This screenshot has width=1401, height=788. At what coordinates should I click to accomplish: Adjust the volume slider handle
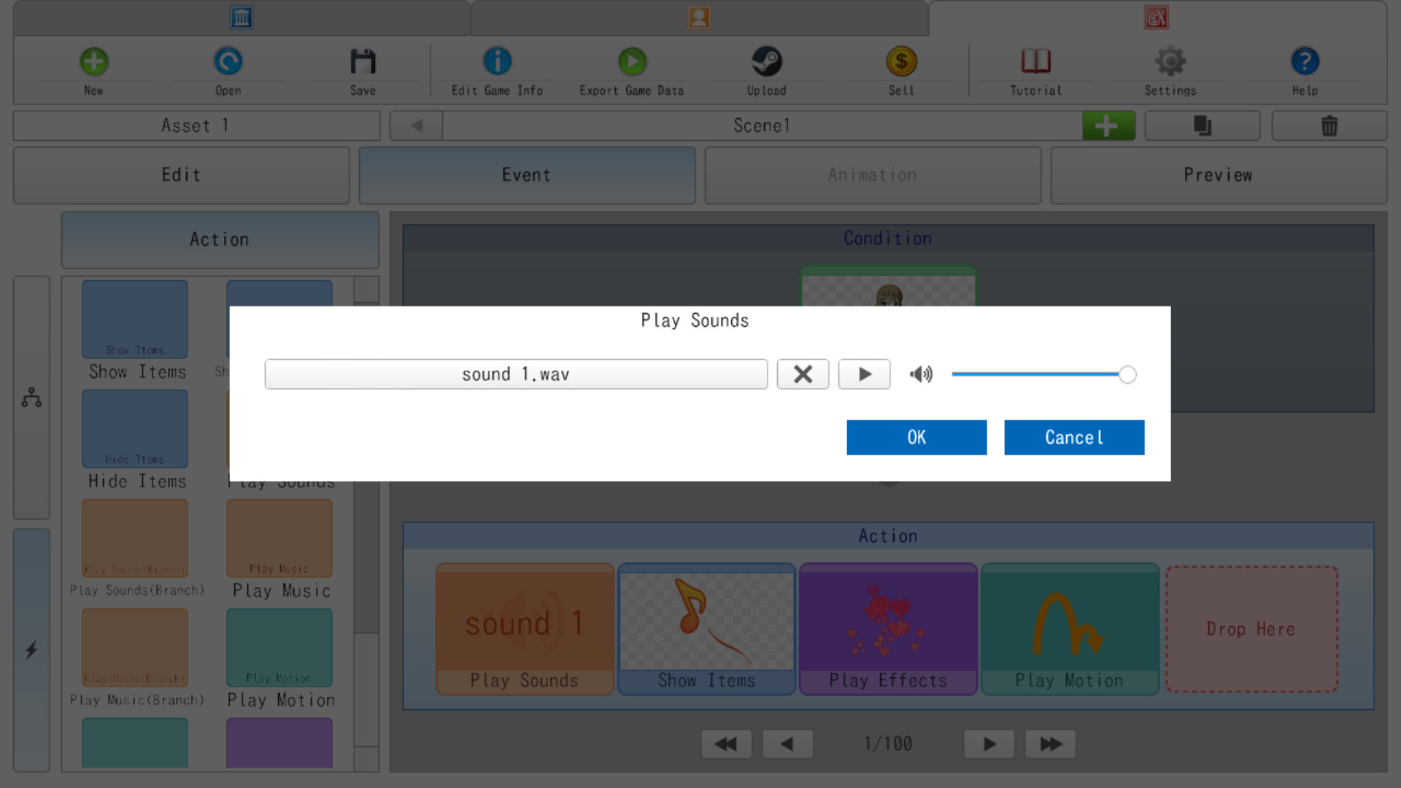(1127, 374)
